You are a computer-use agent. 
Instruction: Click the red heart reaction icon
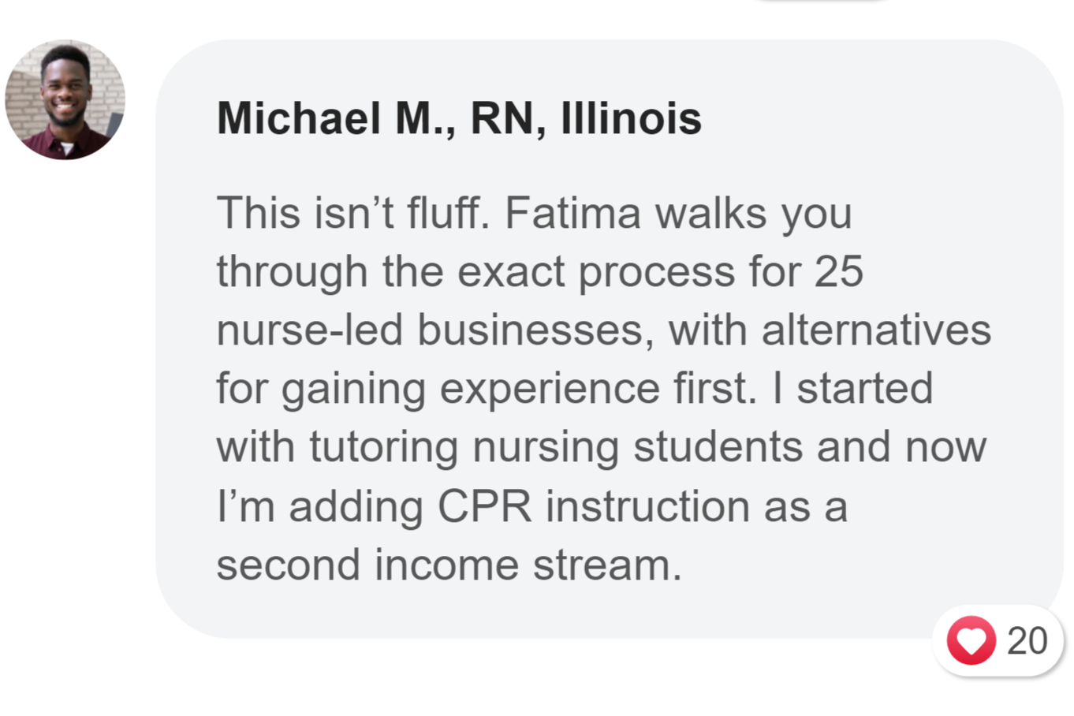tap(971, 640)
